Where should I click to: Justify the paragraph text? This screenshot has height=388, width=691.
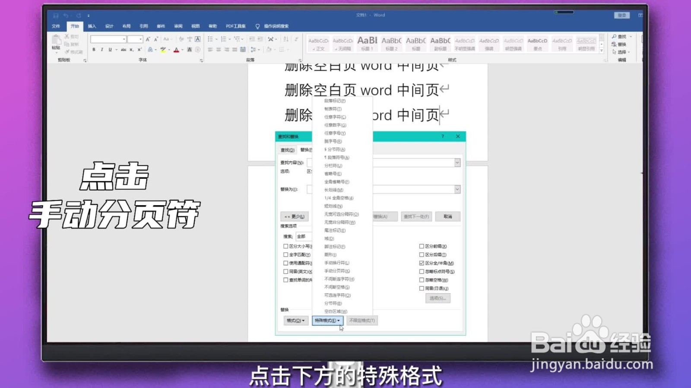coord(235,50)
